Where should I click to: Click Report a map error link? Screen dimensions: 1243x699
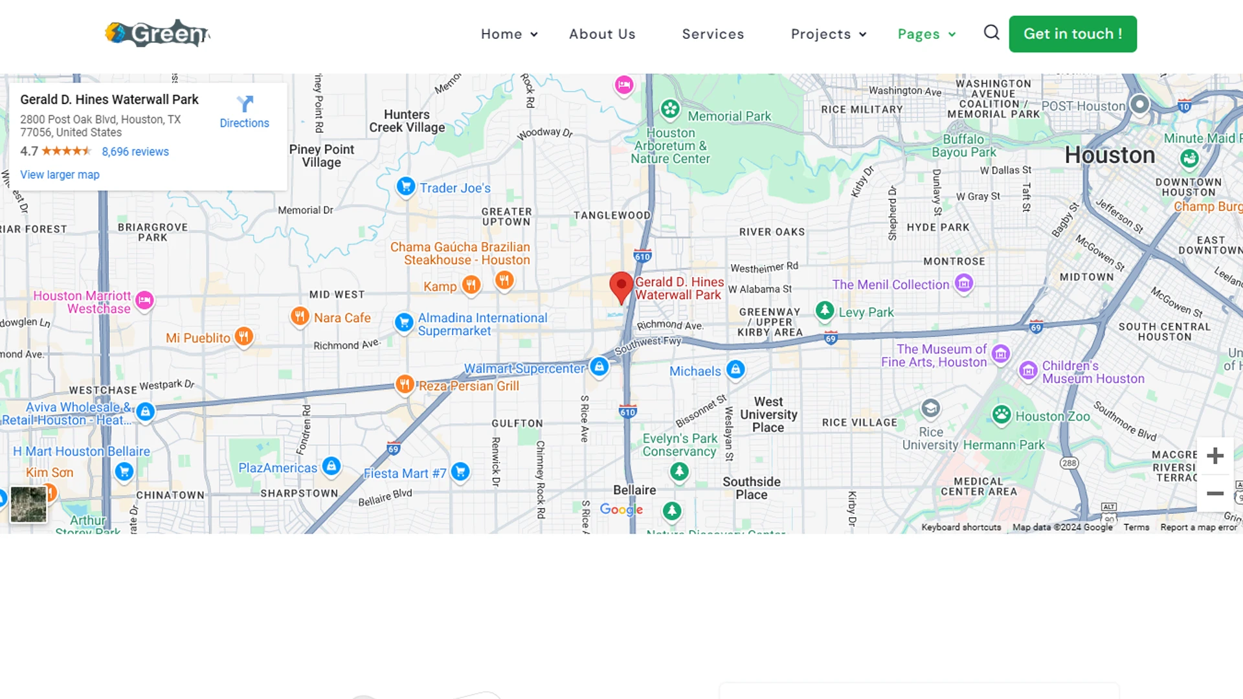1198,527
